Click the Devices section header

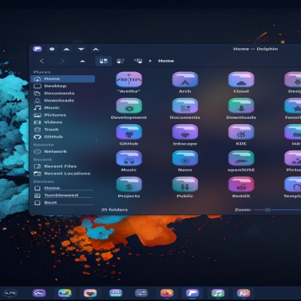44,181
